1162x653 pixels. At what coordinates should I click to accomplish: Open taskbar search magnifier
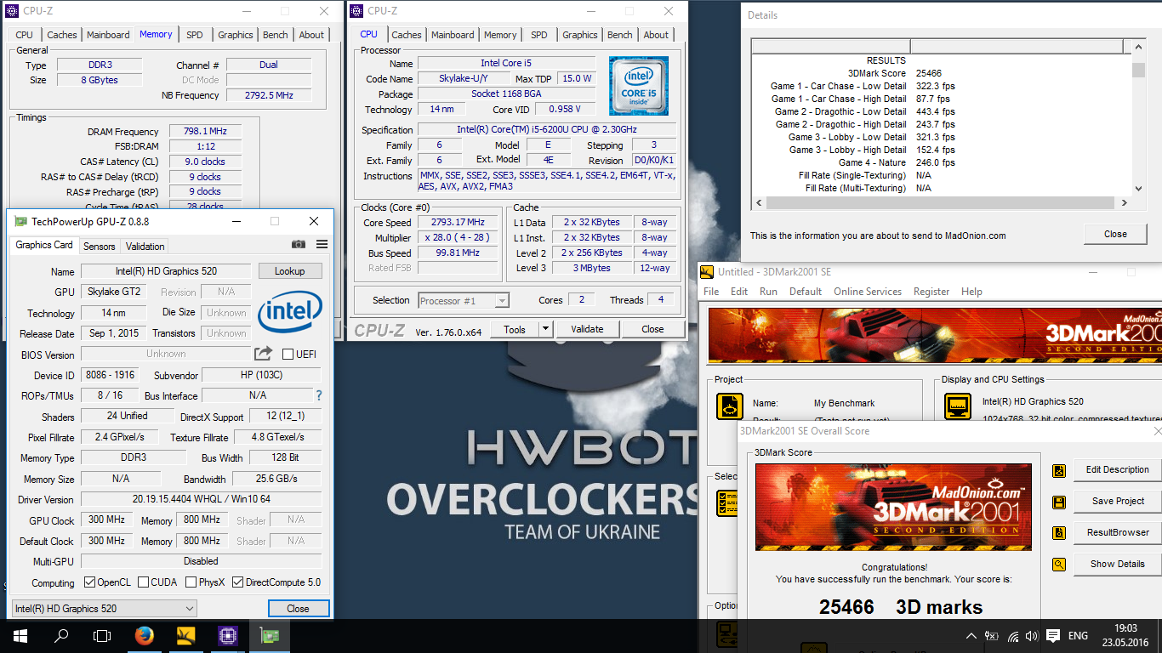(x=61, y=636)
